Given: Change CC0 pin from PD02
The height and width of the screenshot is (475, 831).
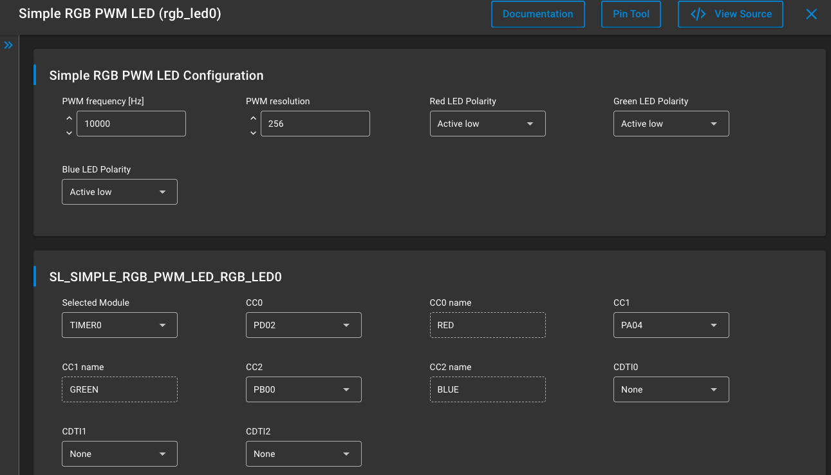Looking at the screenshot, I should [x=303, y=325].
